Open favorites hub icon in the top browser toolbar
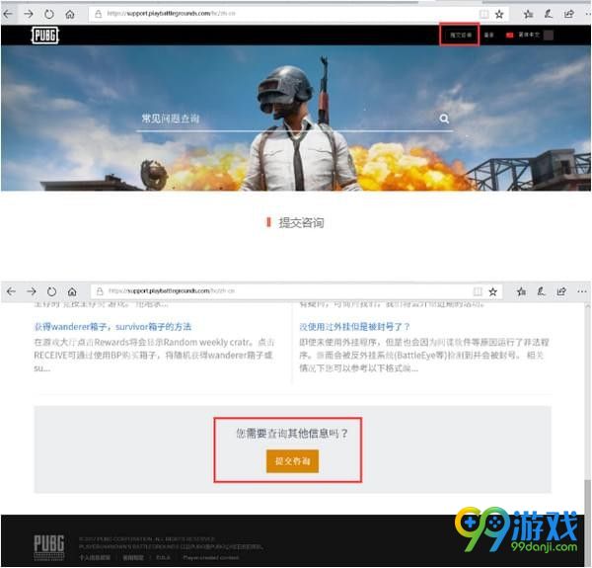Screen dimensions: 592x568 528,15
